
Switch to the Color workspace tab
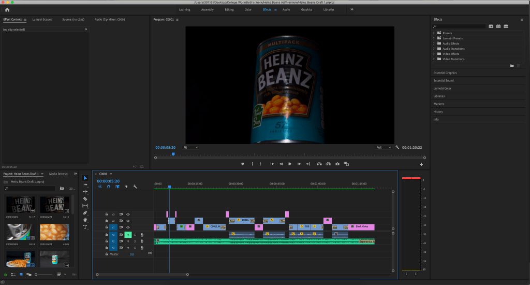tap(248, 9)
